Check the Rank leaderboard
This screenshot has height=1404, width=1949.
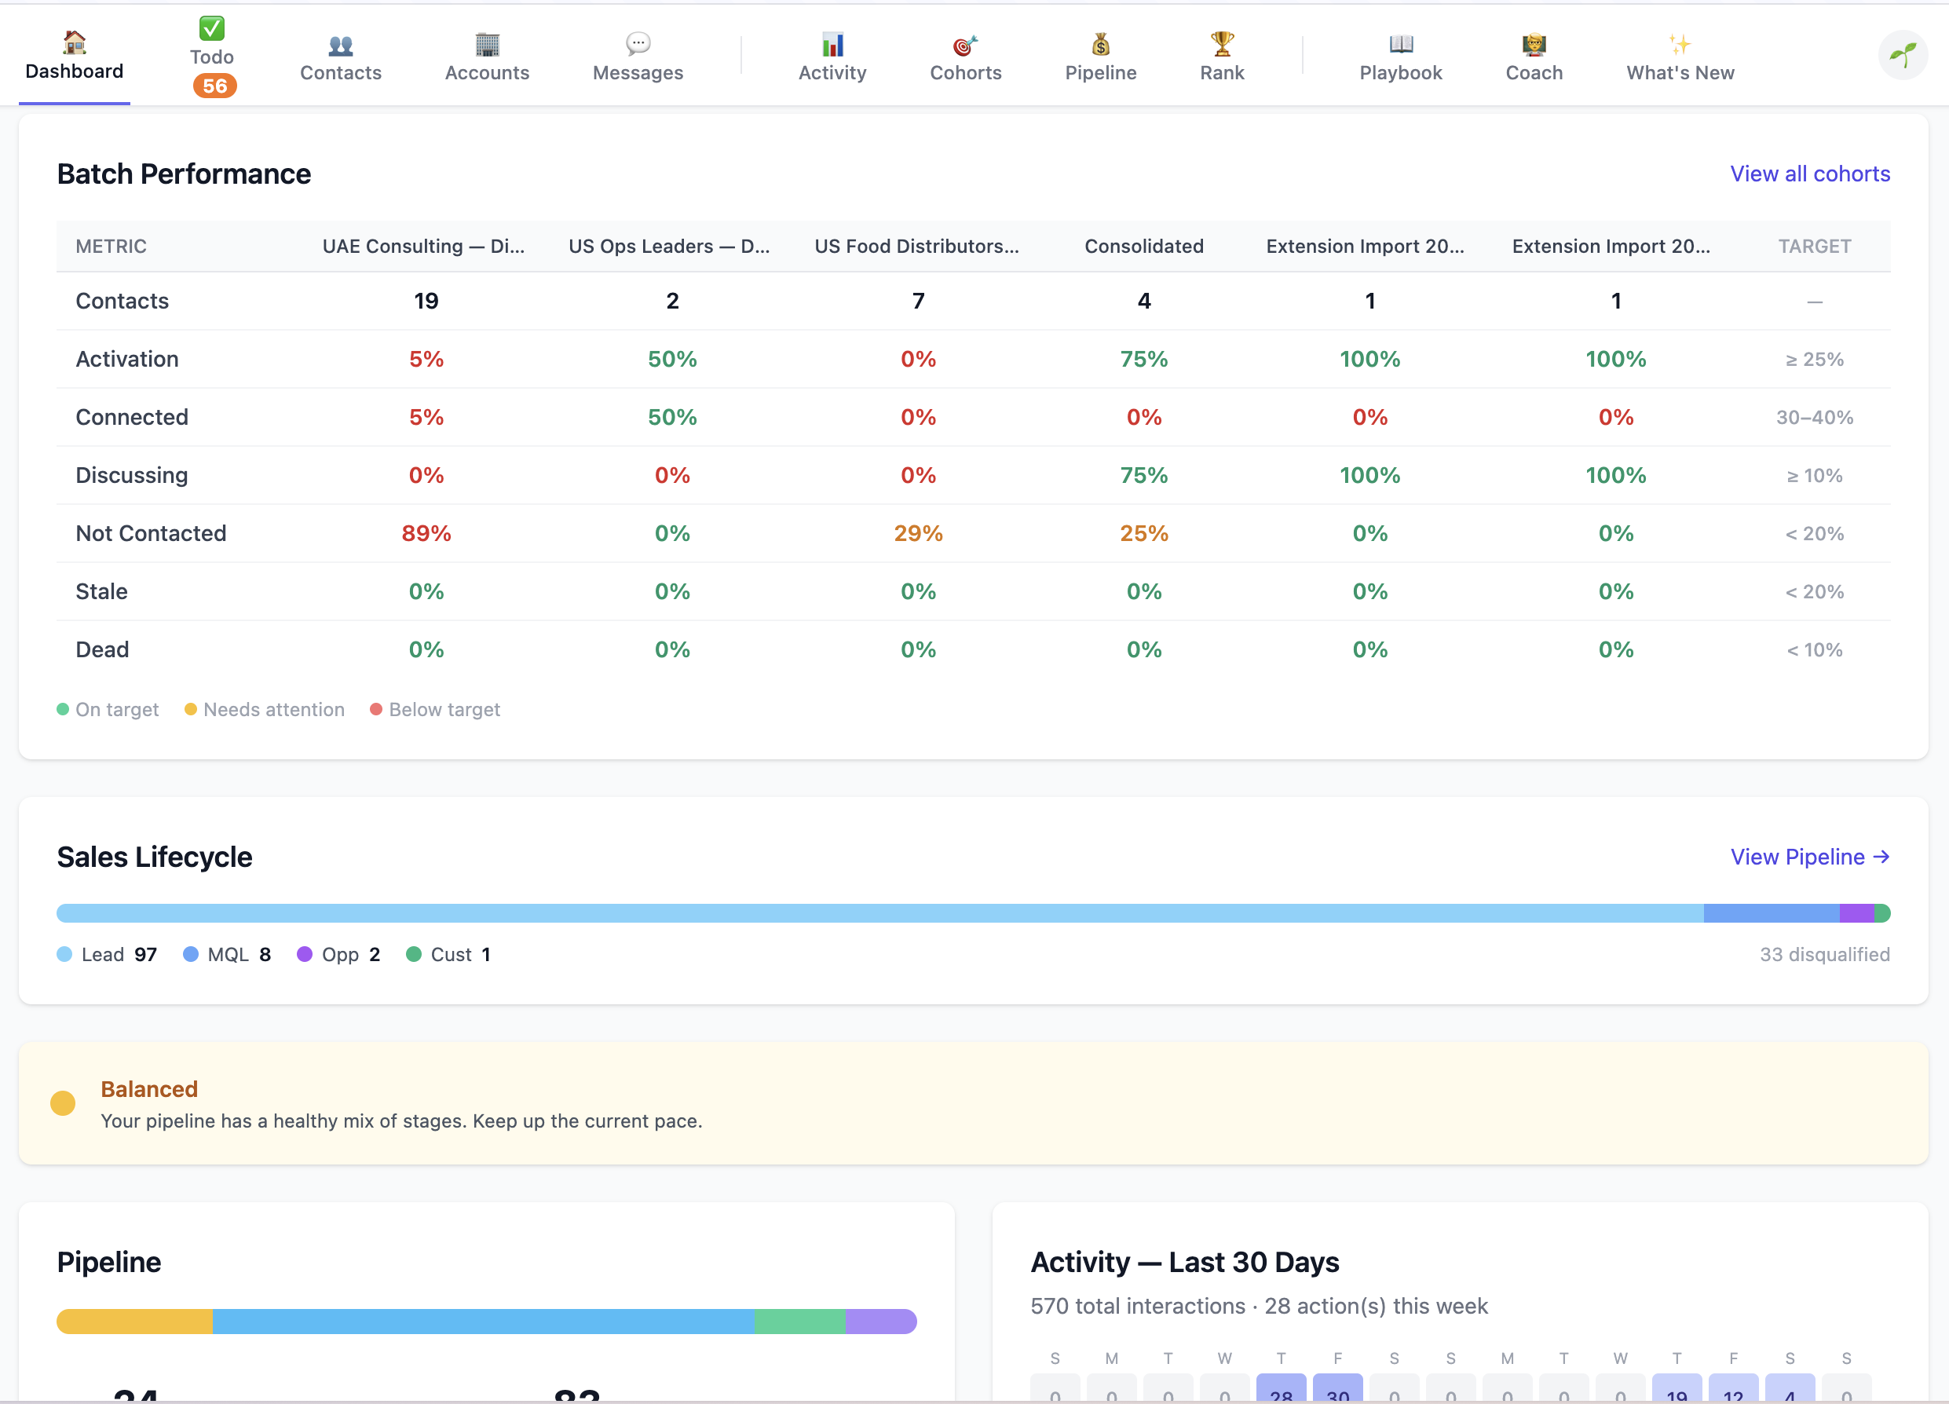coord(1221,56)
